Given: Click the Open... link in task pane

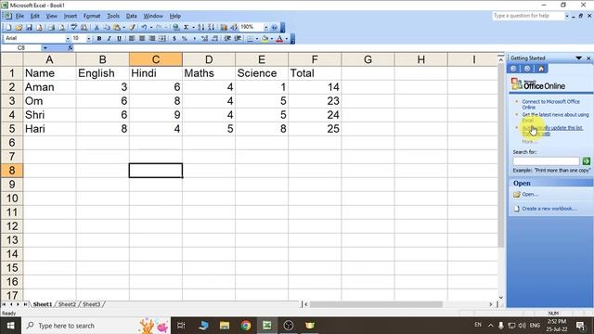Looking at the screenshot, I should pyautogui.click(x=530, y=194).
